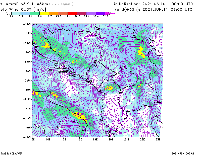Click the red 17.1–20.7 legend swatch

pyautogui.click(x=72, y=13)
